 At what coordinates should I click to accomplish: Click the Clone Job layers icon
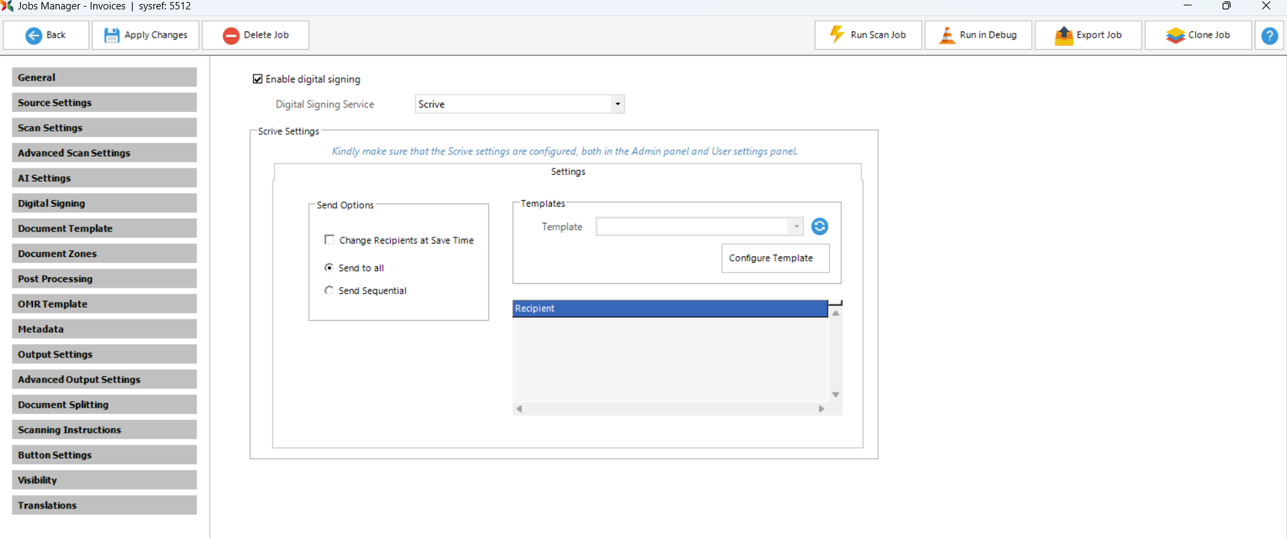coord(1175,36)
